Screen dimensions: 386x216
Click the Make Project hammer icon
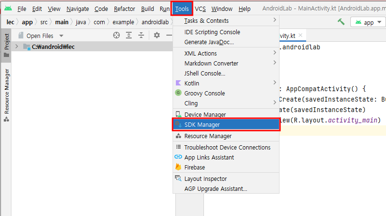(341, 22)
